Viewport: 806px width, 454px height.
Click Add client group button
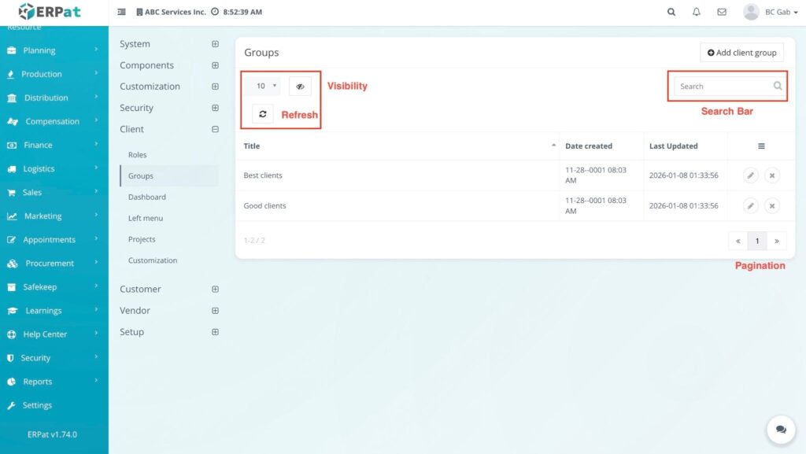tap(741, 53)
